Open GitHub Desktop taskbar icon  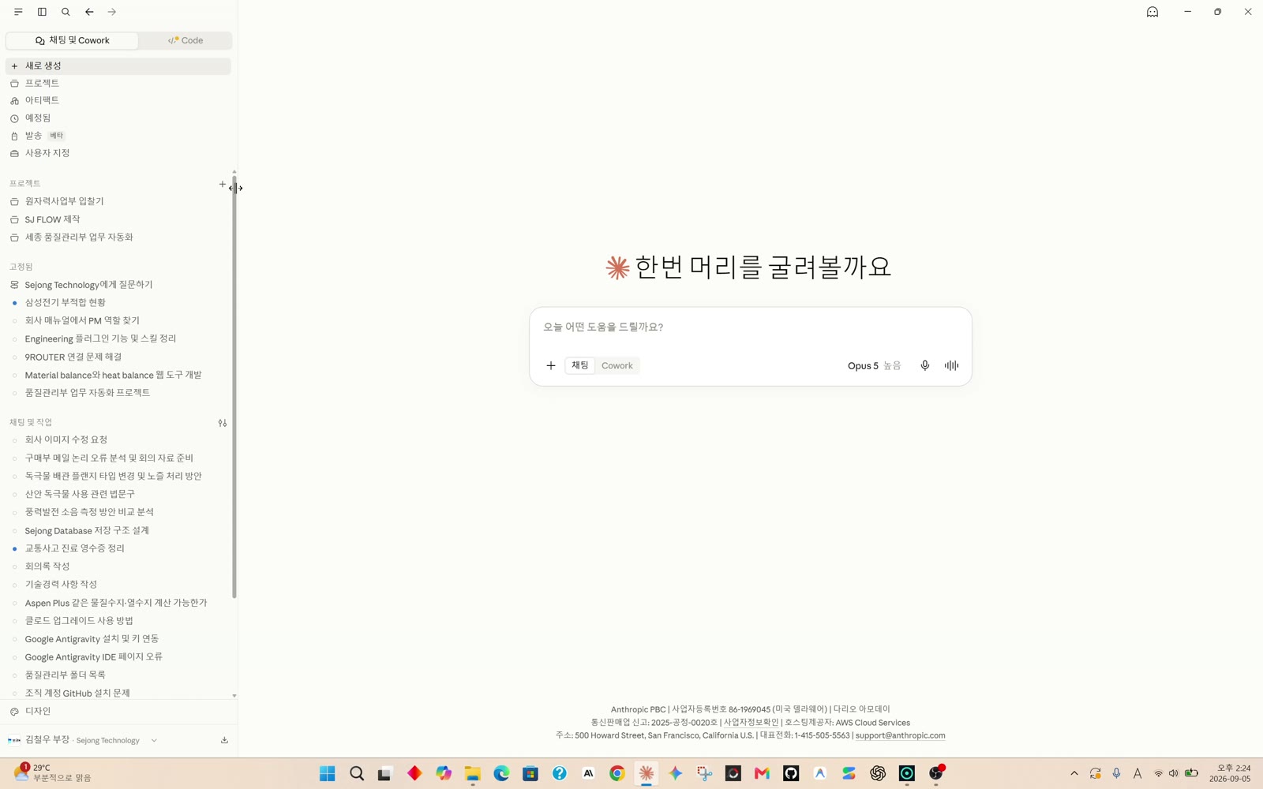[791, 773]
